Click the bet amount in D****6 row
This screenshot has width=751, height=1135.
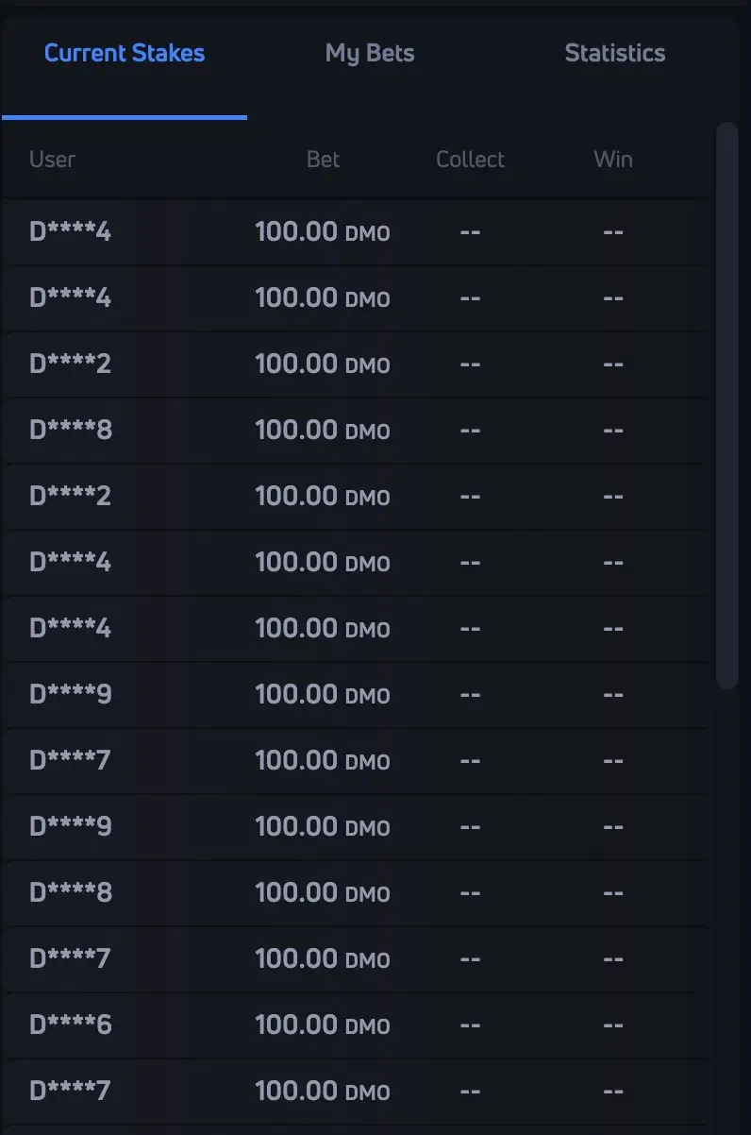322,1025
